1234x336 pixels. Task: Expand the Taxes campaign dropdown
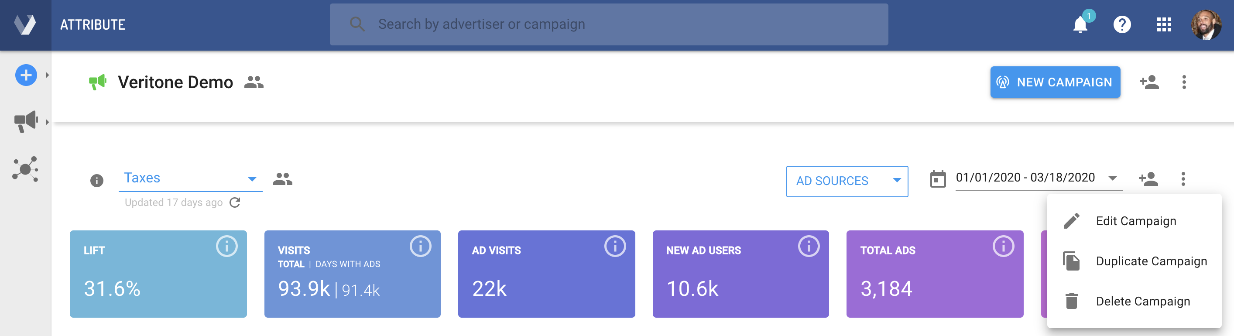point(252,179)
